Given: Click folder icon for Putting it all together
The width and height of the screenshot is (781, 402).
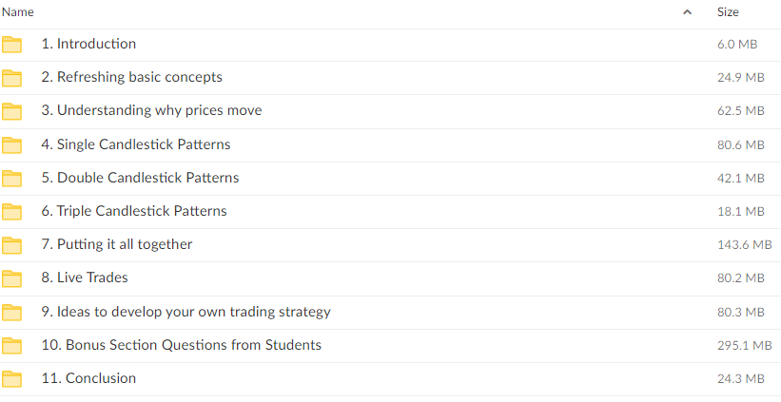Looking at the screenshot, I should 11,245.
